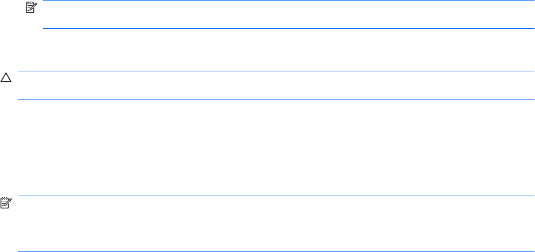This screenshot has width=535, height=252.
Task: Click right end of the caution's upper rule
Action: pos(531,71)
